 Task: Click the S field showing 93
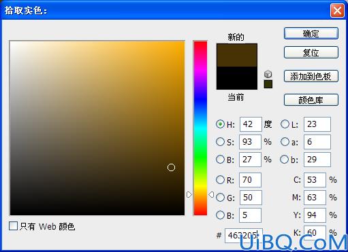250,142
